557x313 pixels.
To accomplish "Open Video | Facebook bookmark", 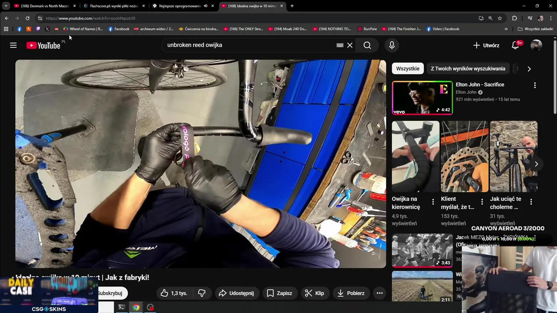I will [443, 29].
